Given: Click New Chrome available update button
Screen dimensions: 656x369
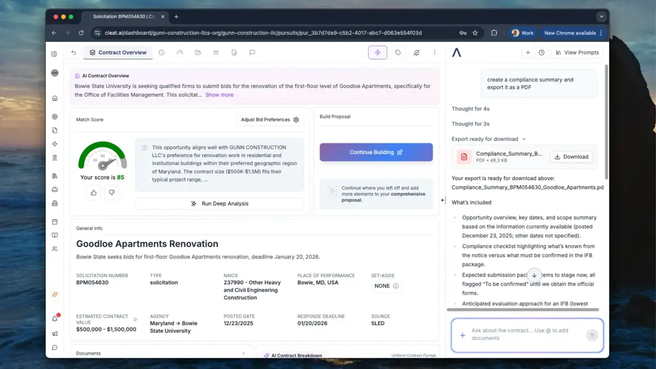Looking at the screenshot, I should [x=573, y=33].
